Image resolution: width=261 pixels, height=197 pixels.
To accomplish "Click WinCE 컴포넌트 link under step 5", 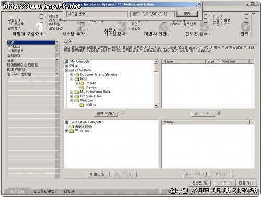I will pyautogui.click(x=184, y=24).
